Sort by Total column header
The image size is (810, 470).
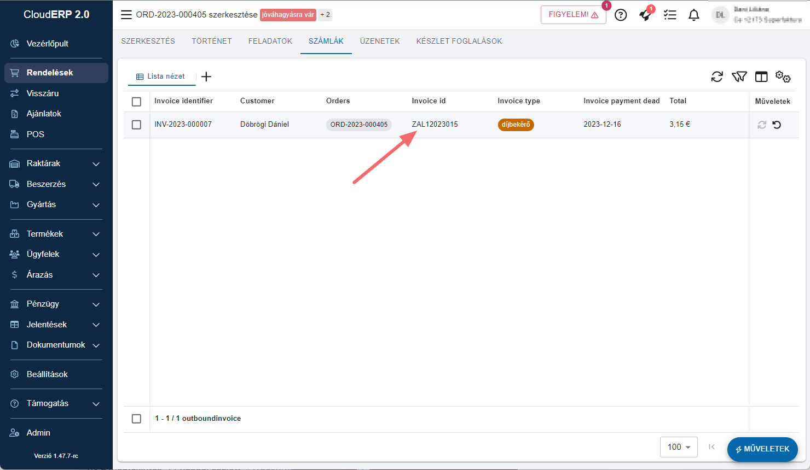pos(678,101)
